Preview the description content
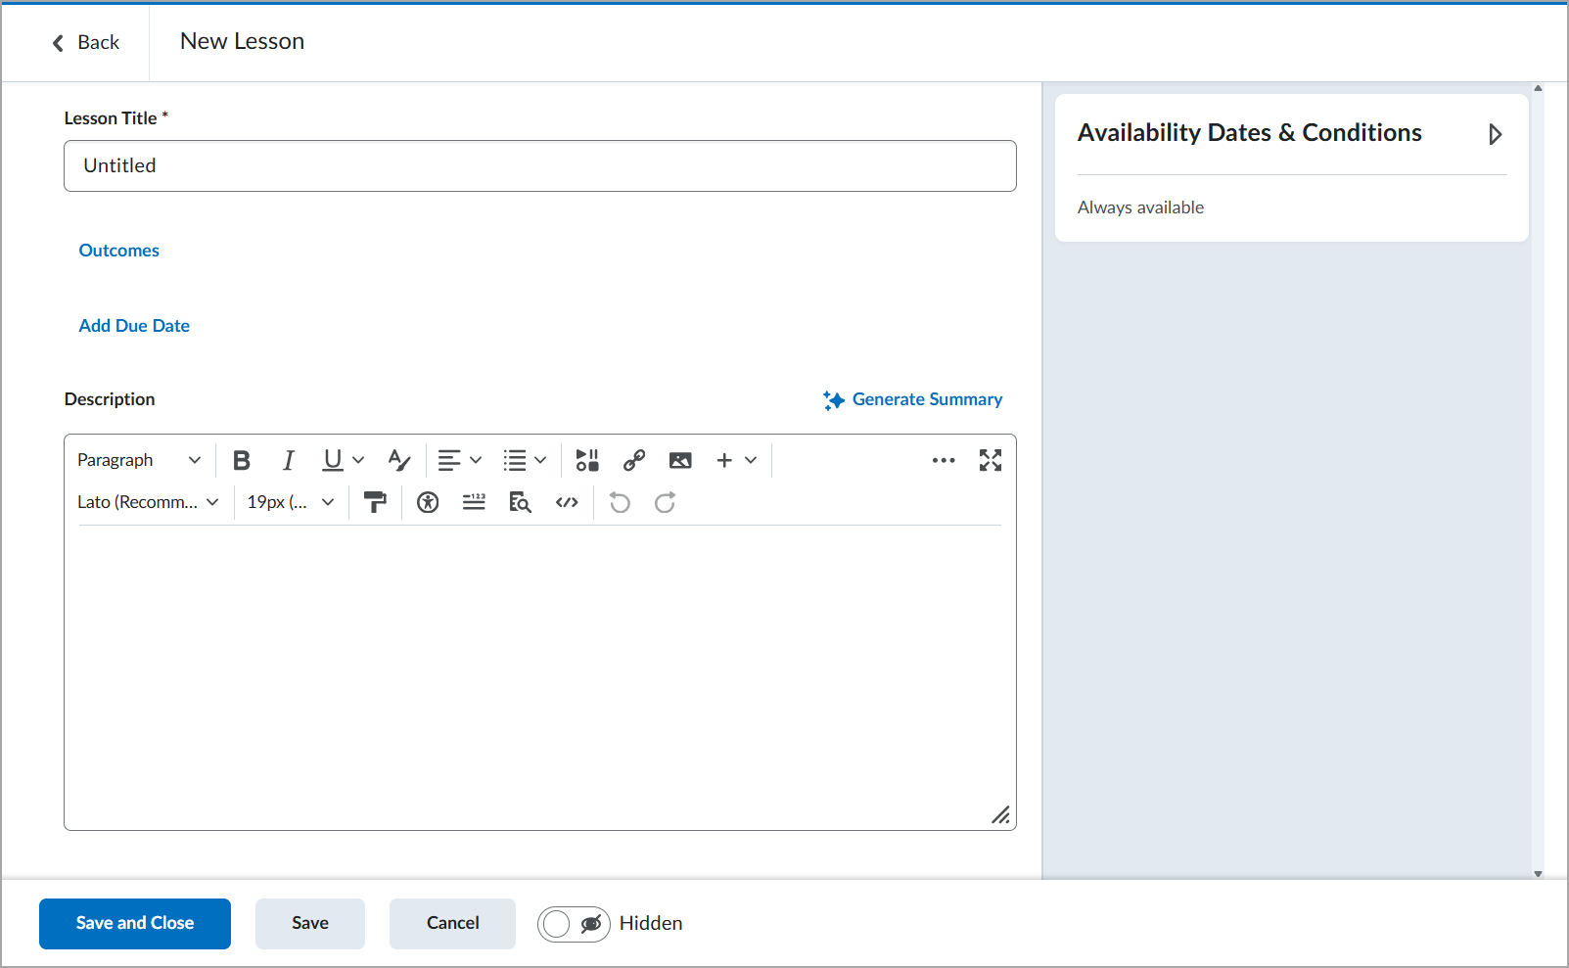The image size is (1569, 968). (521, 502)
